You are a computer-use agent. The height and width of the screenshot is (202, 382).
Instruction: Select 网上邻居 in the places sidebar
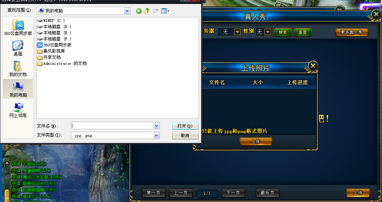(18, 110)
